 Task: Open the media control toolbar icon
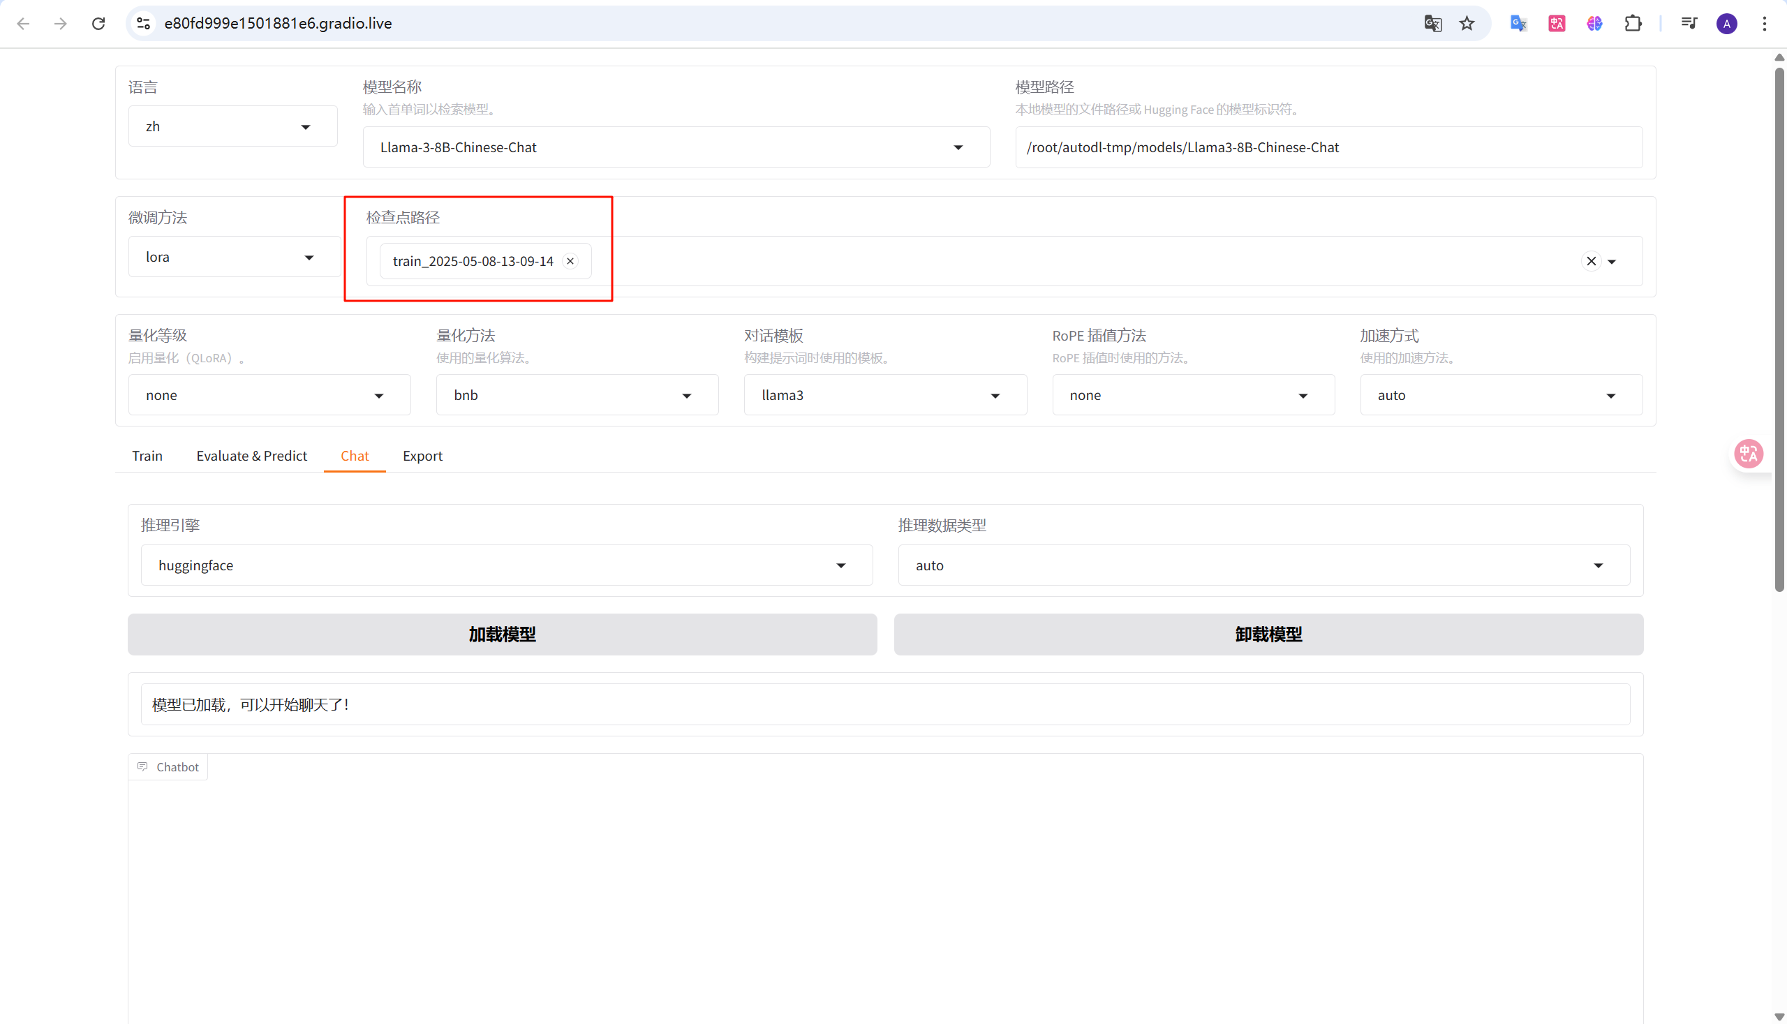(x=1689, y=23)
